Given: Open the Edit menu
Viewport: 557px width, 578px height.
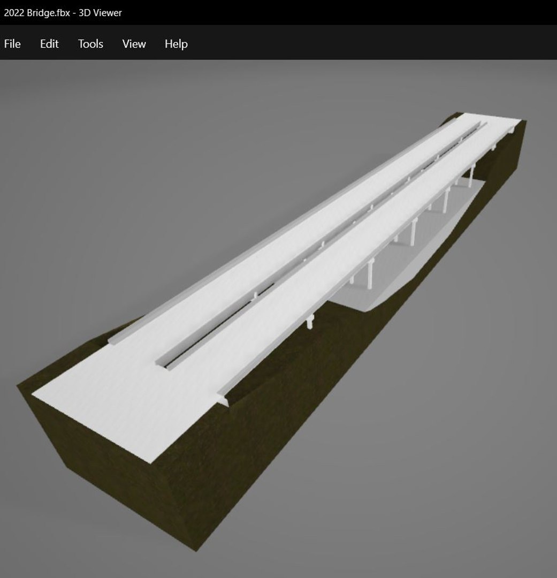Looking at the screenshot, I should (x=49, y=44).
